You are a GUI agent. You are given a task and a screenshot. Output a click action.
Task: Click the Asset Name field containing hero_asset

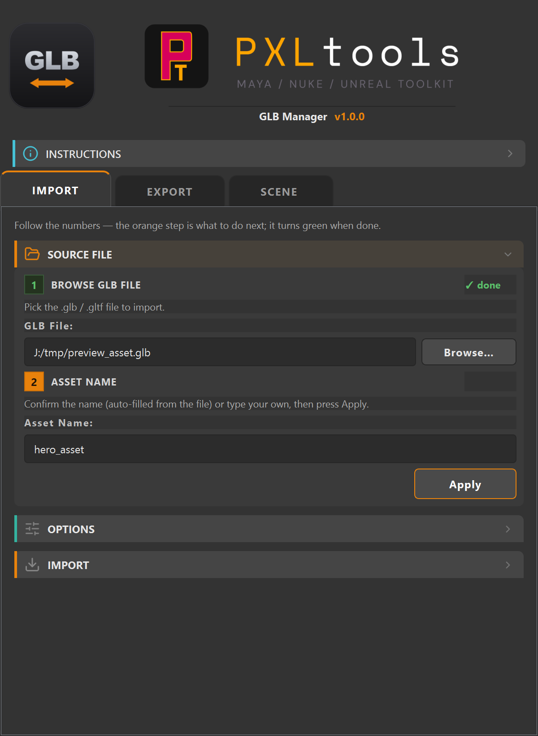[x=270, y=449]
